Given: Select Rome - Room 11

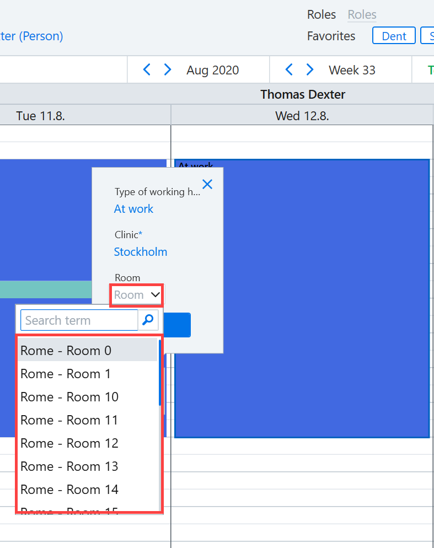Looking at the screenshot, I should (x=88, y=420).
